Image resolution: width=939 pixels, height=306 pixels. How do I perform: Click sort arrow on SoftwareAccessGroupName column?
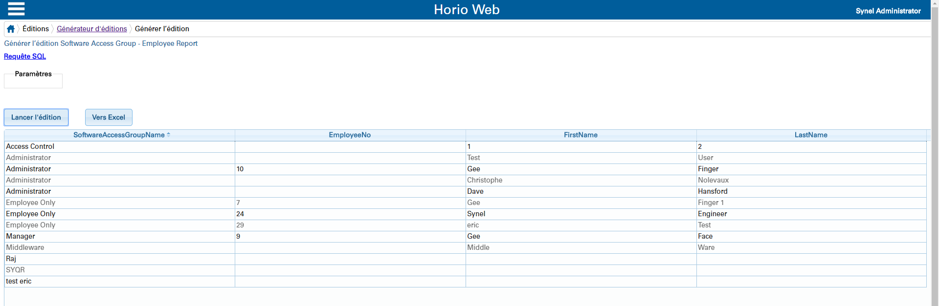click(169, 135)
